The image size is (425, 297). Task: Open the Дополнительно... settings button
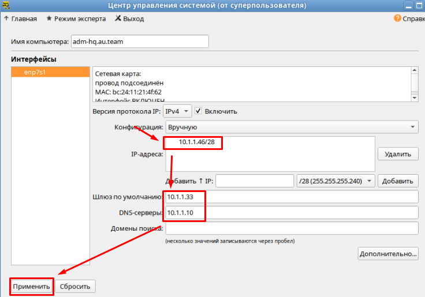click(x=388, y=253)
